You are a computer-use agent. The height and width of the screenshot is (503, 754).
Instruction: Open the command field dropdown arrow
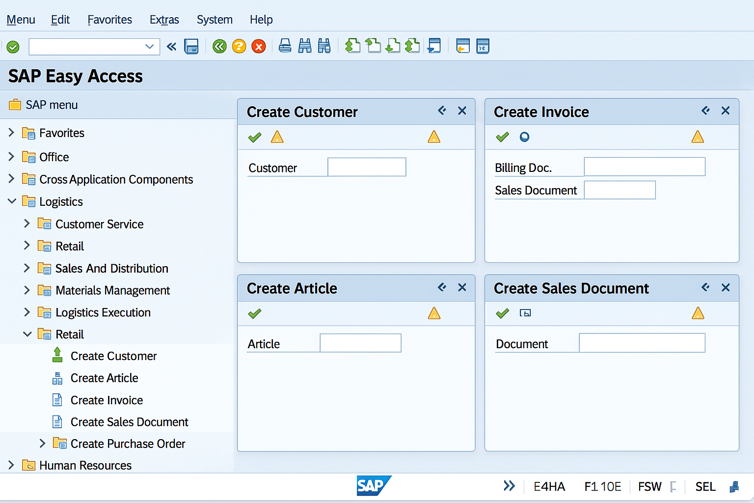click(150, 47)
